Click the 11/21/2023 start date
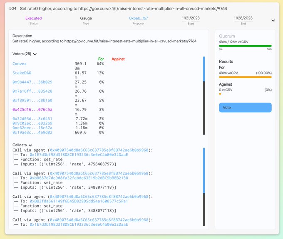 (191, 18)
